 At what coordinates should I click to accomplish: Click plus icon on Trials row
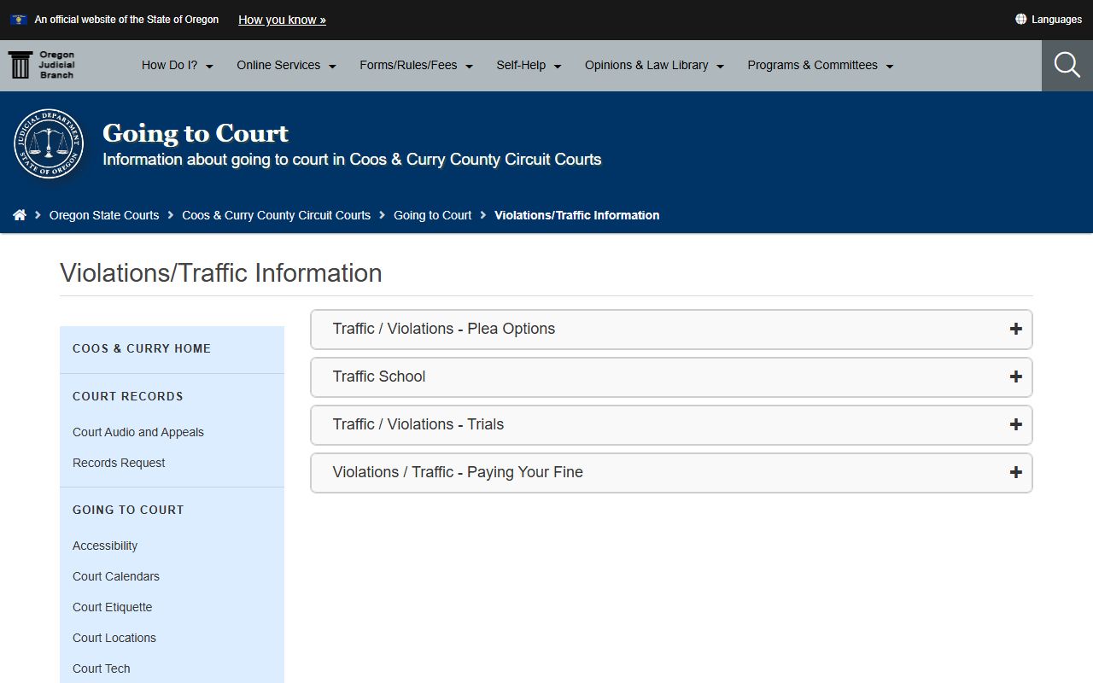[1015, 424]
